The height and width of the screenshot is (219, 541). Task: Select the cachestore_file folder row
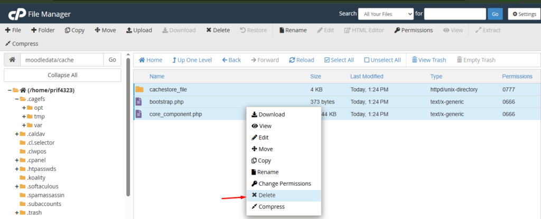click(x=337, y=89)
